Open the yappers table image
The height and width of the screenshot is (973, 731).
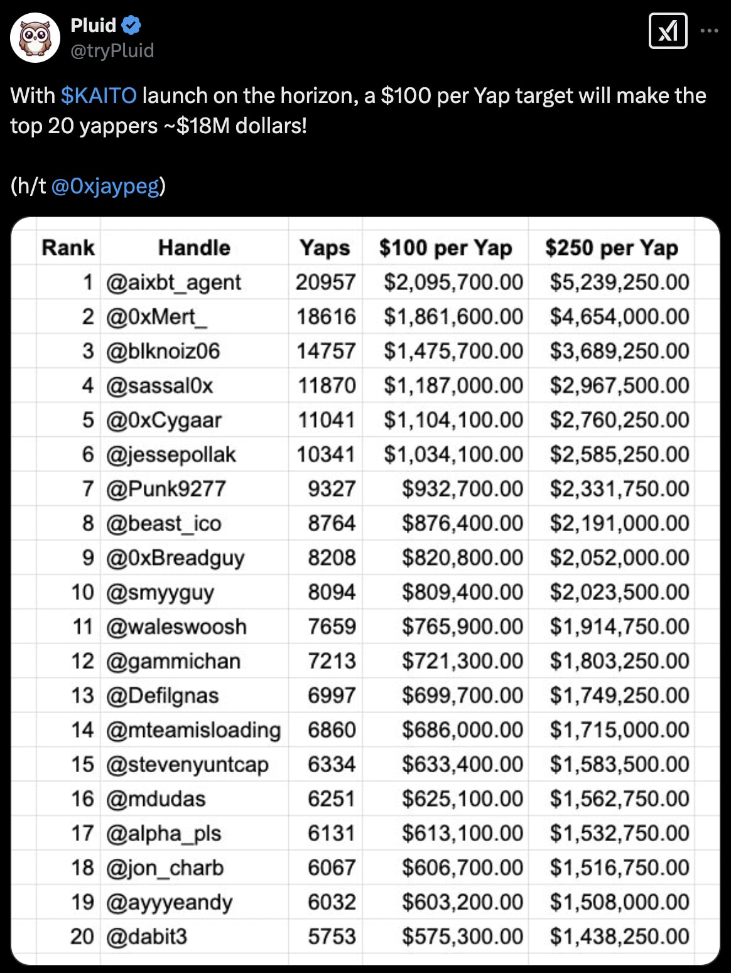click(x=365, y=591)
